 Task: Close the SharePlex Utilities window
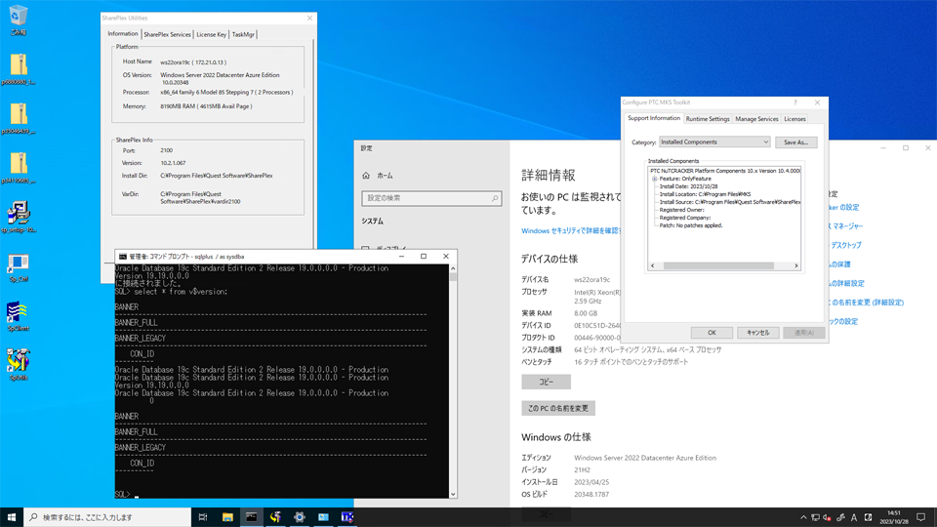click(309, 18)
